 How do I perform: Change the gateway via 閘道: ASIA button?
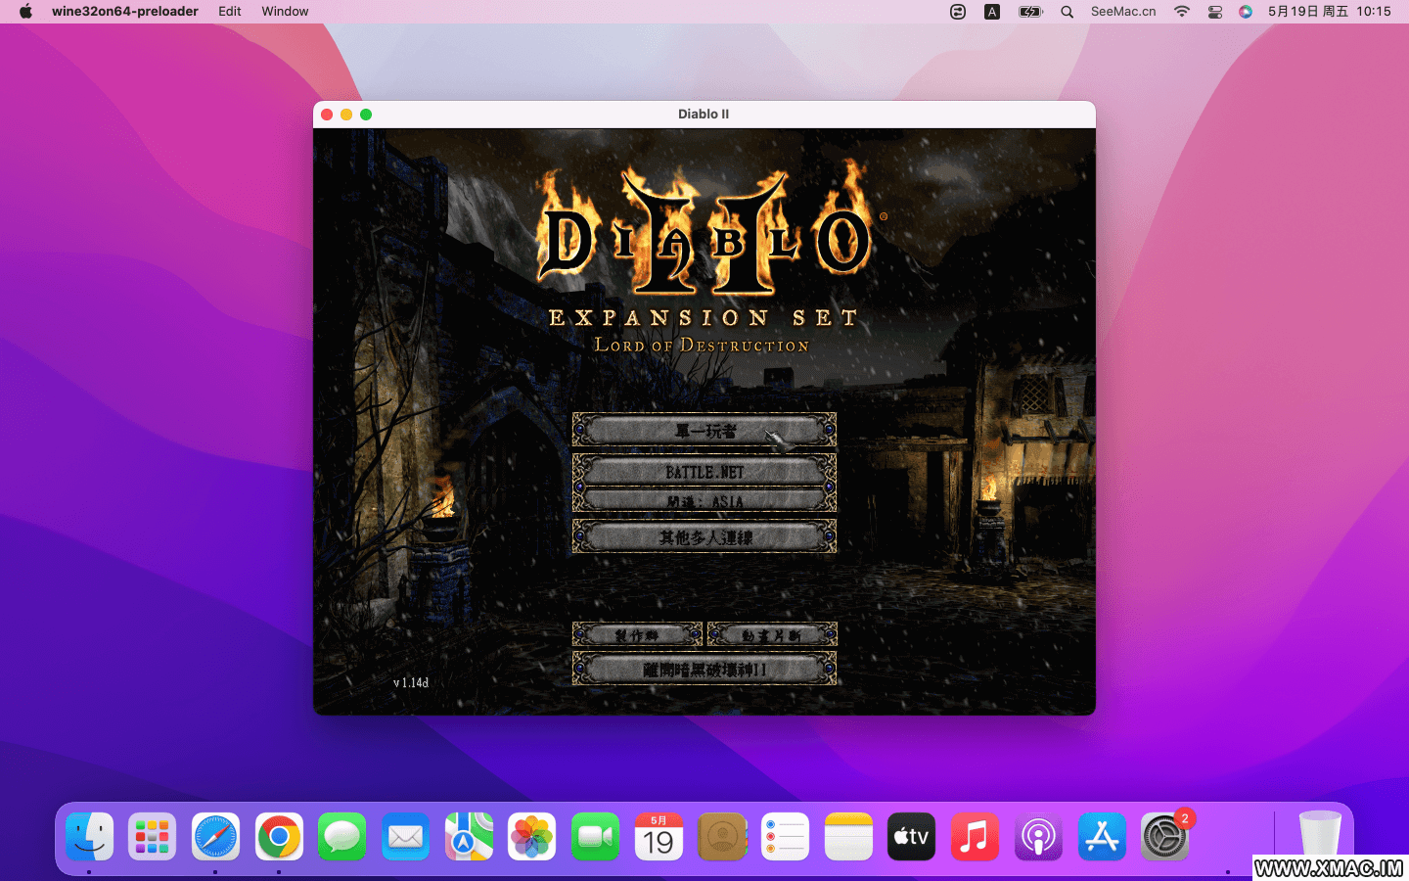[704, 501]
